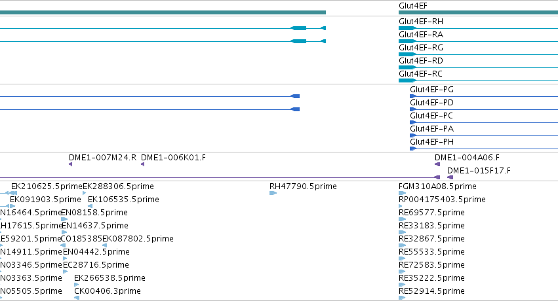Select the Glut4EF-RD transcript exon glyph
Viewport: 558px width, 301px height.
pyautogui.click(x=407, y=67)
